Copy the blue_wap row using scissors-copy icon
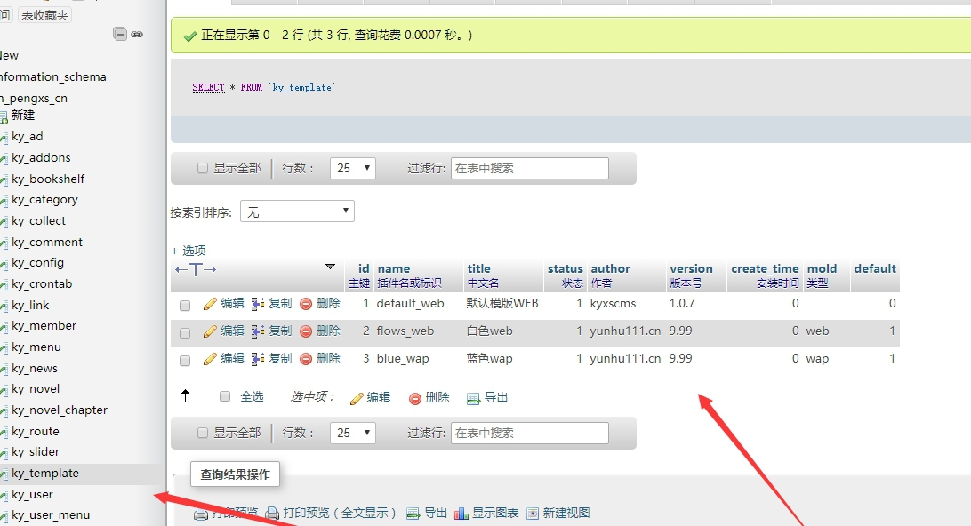This screenshot has width=971, height=526. point(259,357)
